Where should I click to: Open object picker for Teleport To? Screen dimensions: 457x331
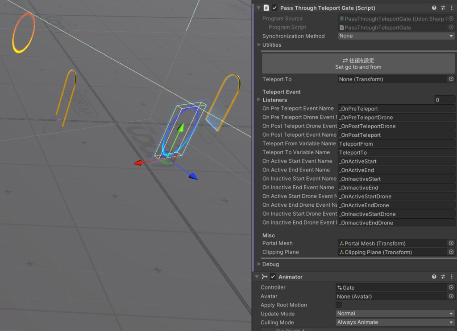(x=451, y=79)
